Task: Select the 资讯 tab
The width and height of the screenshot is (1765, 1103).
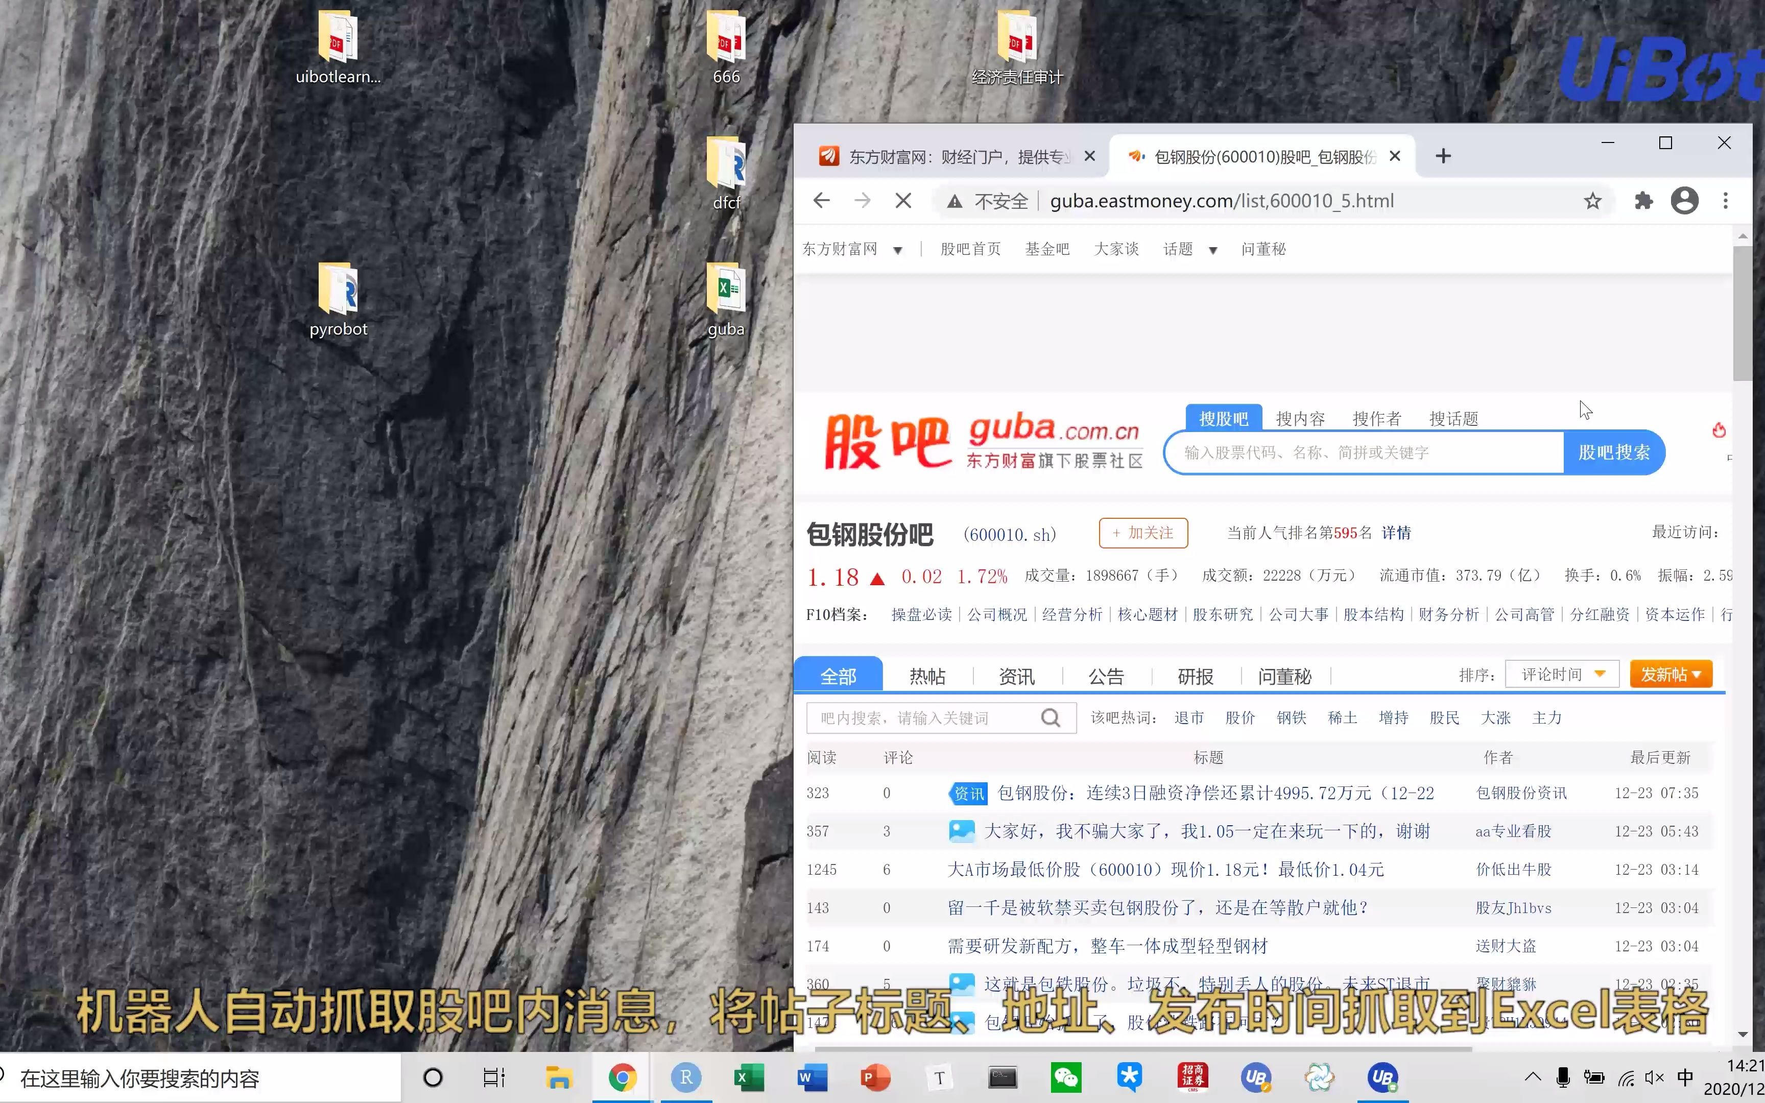Action: (1016, 676)
